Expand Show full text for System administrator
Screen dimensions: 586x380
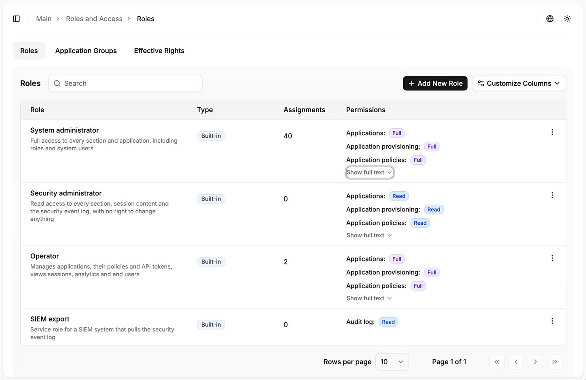[x=370, y=172]
